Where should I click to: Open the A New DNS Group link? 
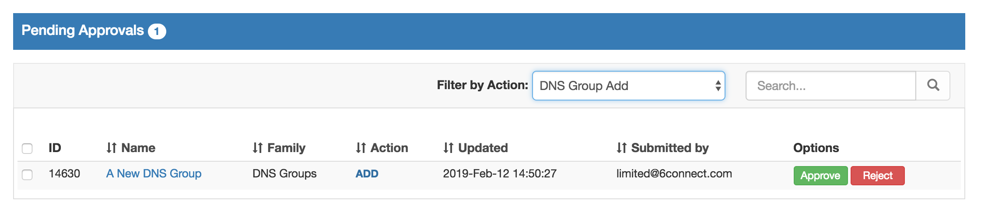[154, 173]
